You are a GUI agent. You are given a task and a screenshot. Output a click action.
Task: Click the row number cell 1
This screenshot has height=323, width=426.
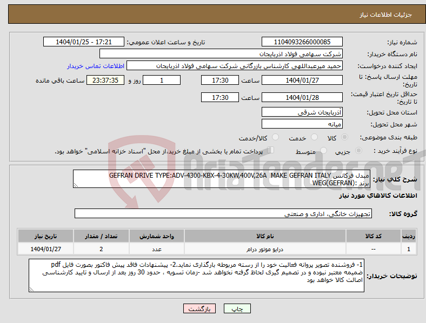tap(409, 249)
